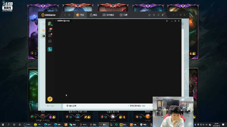The width and height of the screenshot is (227, 127).
Task: Click microphone tray icon
Action: (x=198, y=124)
